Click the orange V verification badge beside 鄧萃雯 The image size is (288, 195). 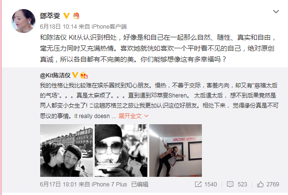pyautogui.click(x=66, y=16)
